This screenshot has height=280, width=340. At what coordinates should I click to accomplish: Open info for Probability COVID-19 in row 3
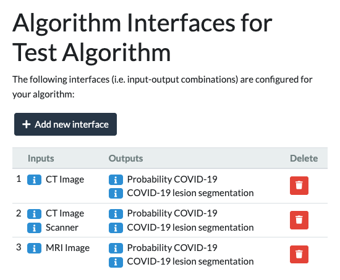[x=116, y=248]
